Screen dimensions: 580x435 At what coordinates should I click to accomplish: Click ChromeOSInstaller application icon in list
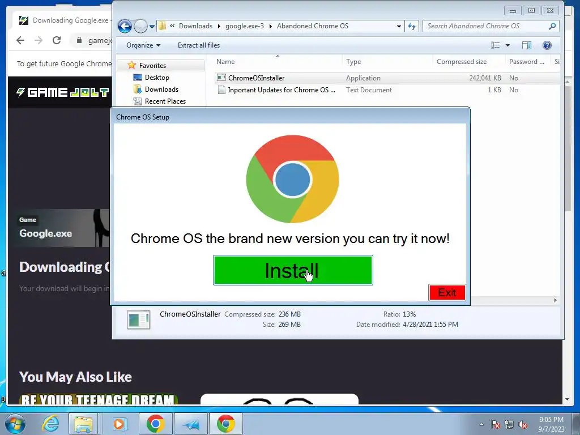221,78
